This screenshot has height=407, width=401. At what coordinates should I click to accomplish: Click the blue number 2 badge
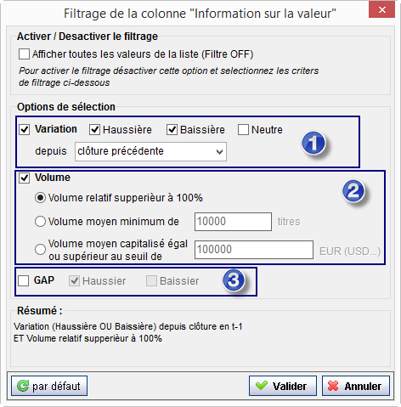[353, 191]
